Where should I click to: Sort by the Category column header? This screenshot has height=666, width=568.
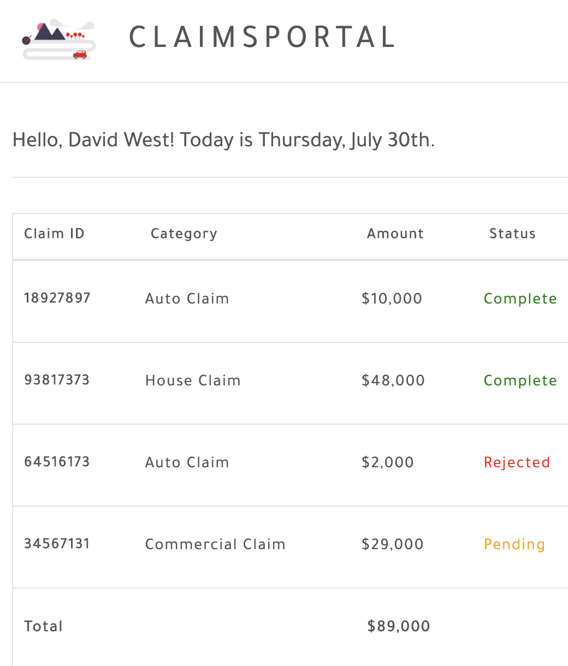pyautogui.click(x=184, y=234)
